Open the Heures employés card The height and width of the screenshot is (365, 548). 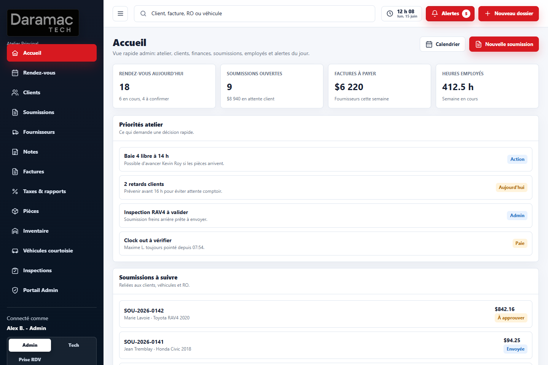487,86
